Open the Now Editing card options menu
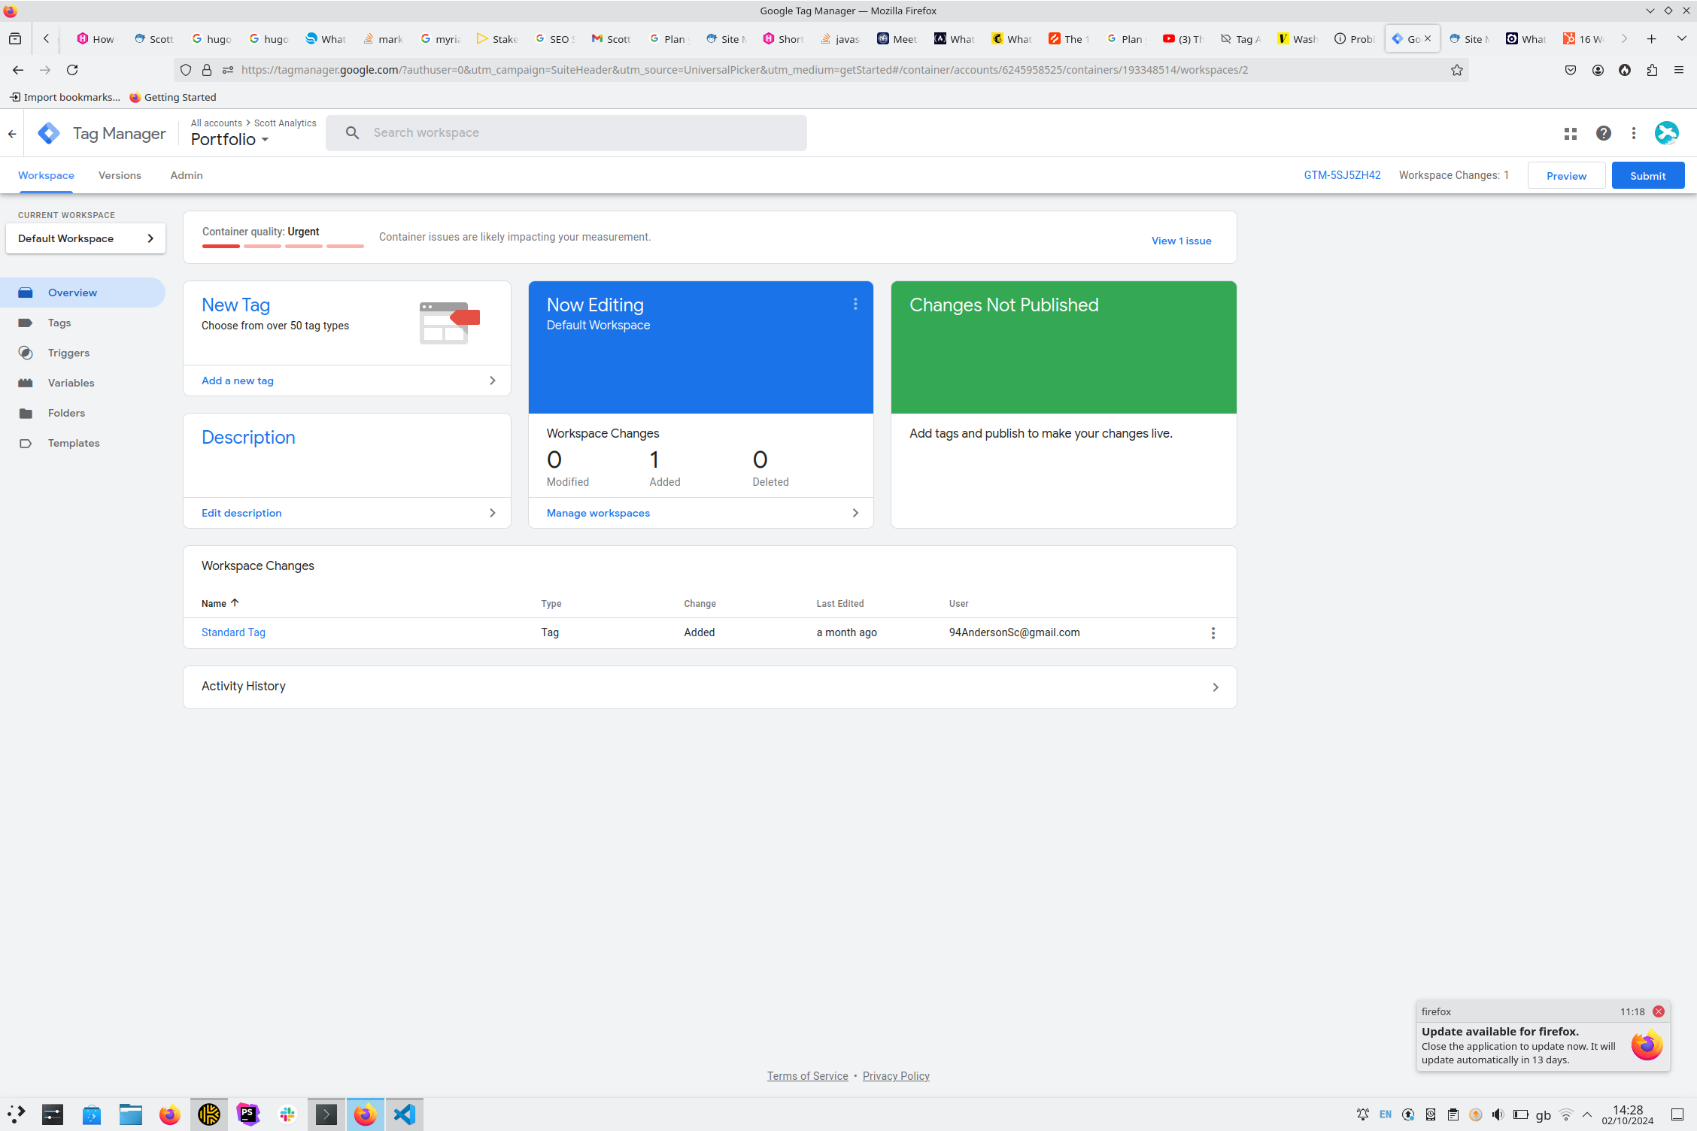This screenshot has width=1697, height=1131. [x=855, y=305]
